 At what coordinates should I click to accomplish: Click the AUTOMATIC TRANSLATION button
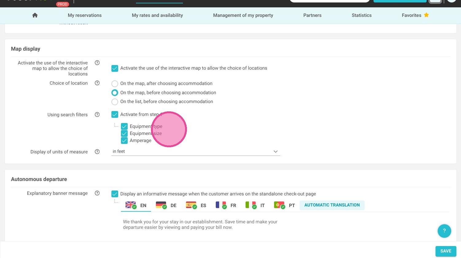332,205
